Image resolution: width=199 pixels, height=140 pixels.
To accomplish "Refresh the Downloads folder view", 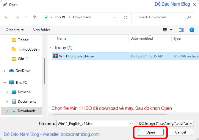I will pos(126,17).
